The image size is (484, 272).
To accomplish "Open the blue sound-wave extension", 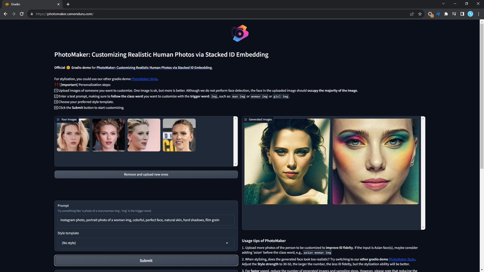I will tap(438, 14).
